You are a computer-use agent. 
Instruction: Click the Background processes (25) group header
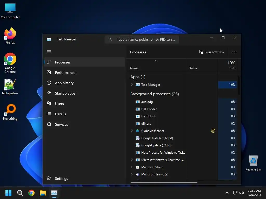click(x=155, y=94)
